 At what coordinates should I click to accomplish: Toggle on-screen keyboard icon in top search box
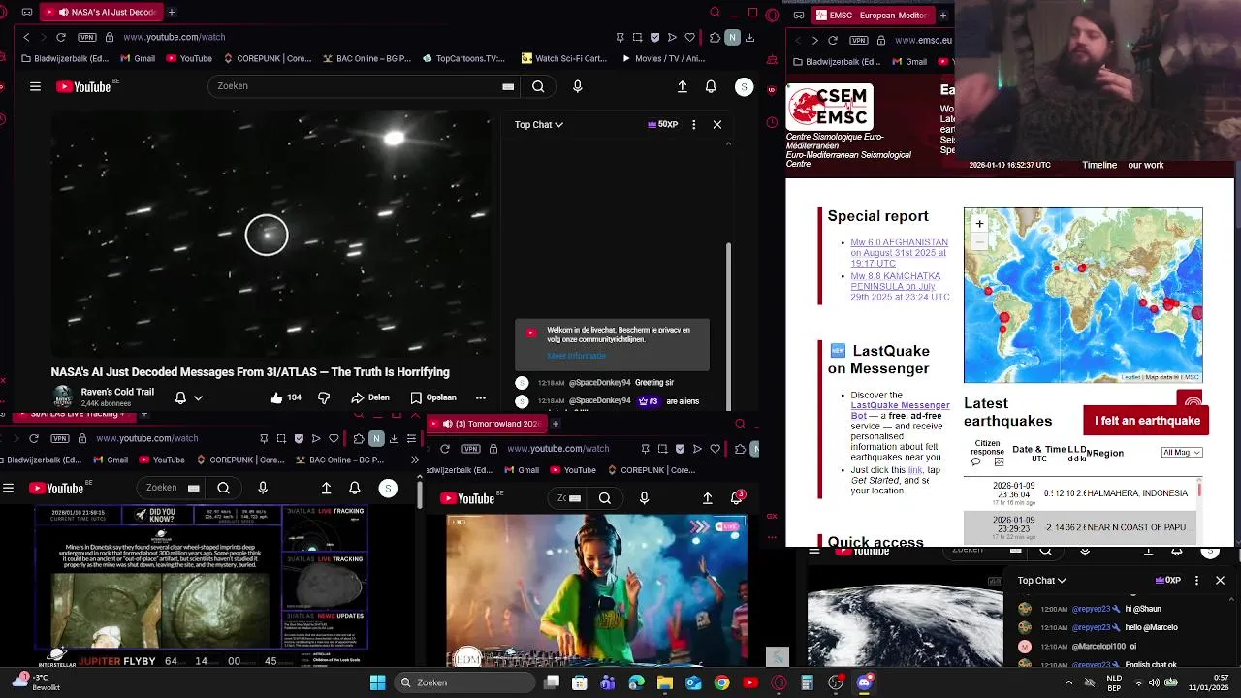coord(508,86)
